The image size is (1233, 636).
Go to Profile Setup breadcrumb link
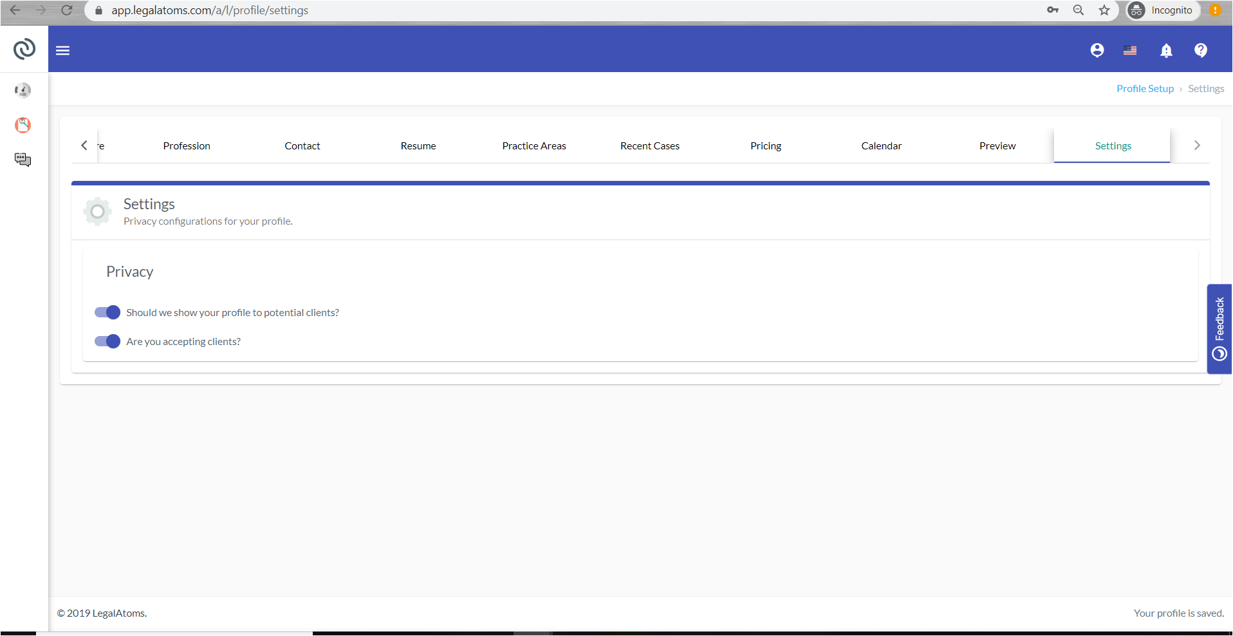1145,89
